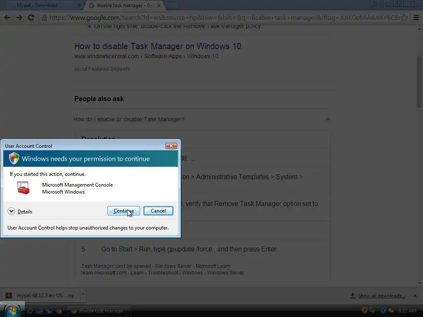Click Switch between windows quick launch icon
Viewport: 423px width, 317px height.
pos(49,311)
